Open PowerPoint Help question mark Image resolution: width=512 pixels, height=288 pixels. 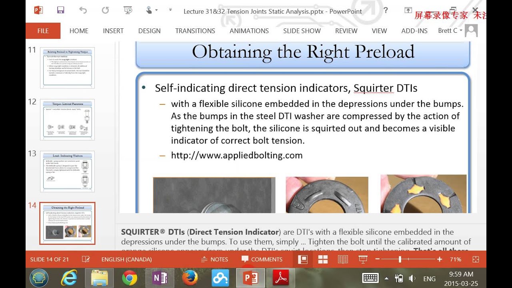(x=386, y=10)
